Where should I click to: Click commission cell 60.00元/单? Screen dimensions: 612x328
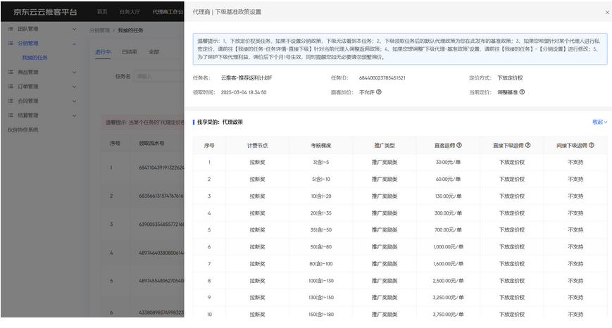448,179
